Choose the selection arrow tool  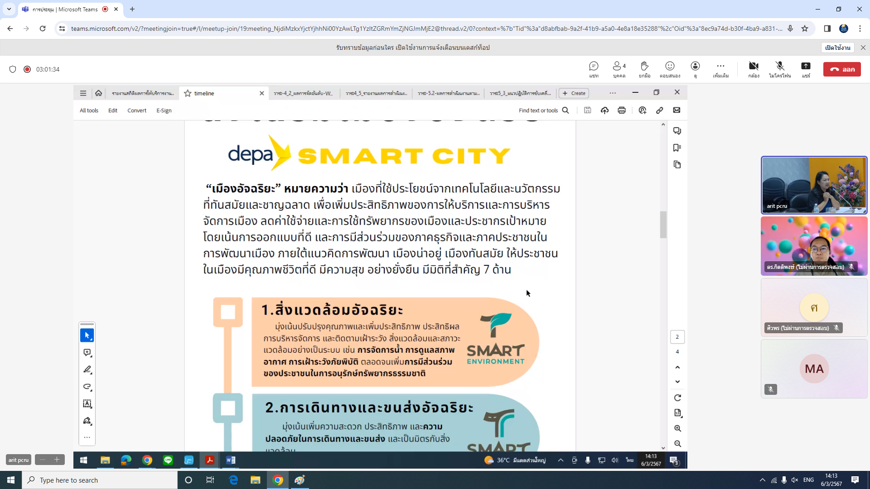click(87, 336)
